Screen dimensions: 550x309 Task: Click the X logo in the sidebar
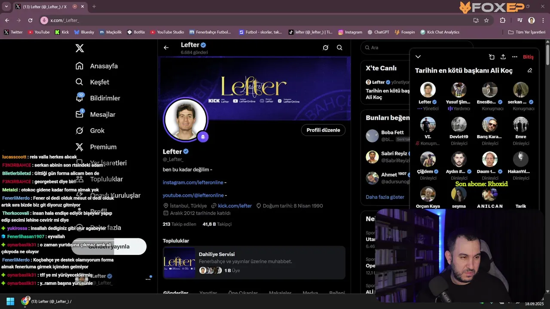pyautogui.click(x=79, y=48)
